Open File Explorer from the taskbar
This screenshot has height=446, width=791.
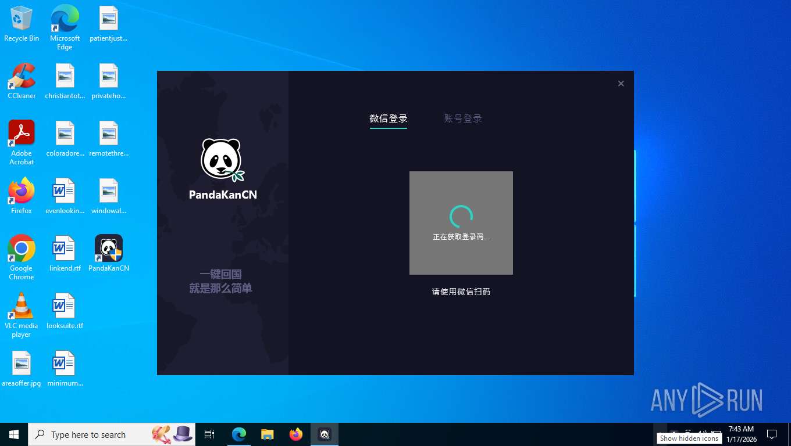click(268, 434)
